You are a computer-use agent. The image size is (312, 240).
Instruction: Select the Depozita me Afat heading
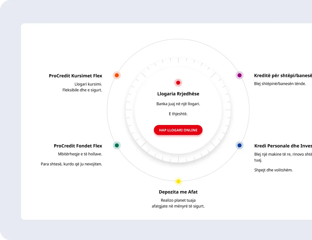pyautogui.click(x=178, y=192)
